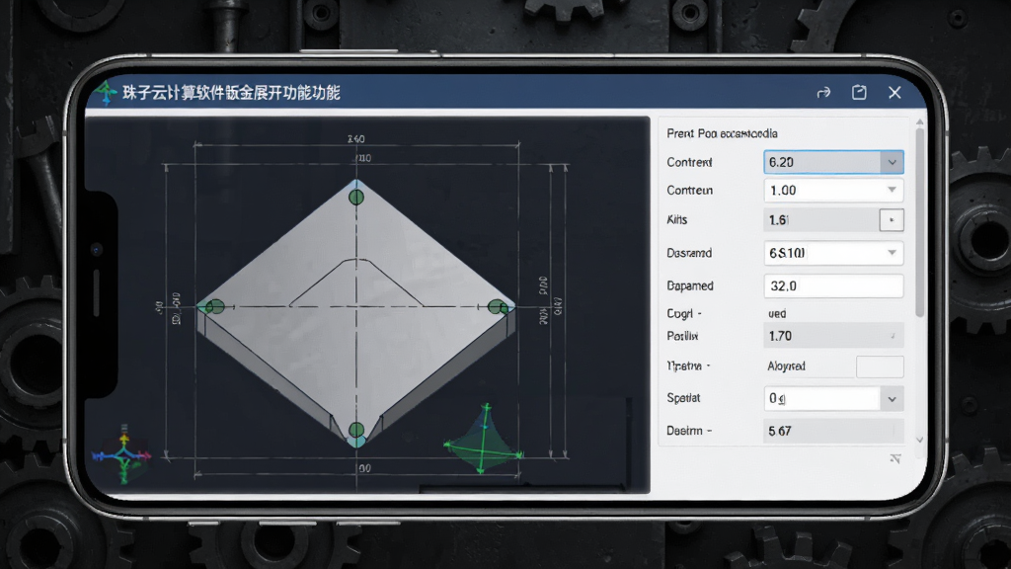
Task: Select the left green vertex marker
Action: [x=214, y=306]
